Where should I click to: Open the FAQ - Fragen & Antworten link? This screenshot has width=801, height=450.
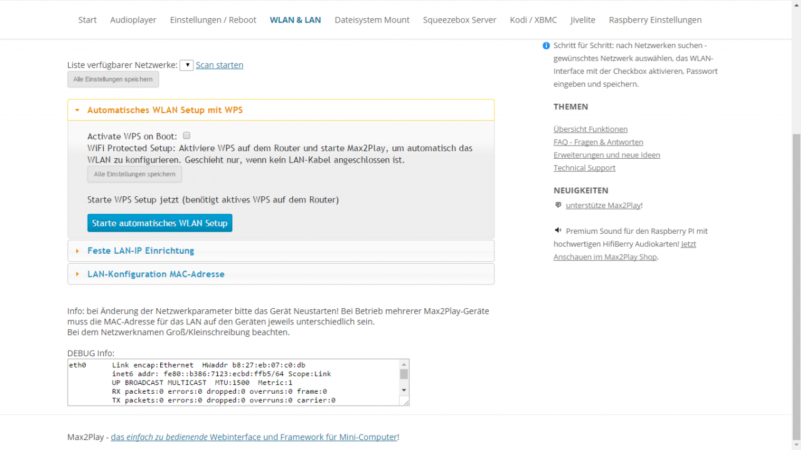click(598, 142)
